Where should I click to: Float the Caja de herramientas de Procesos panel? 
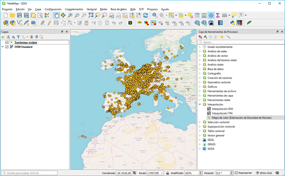click(277, 32)
